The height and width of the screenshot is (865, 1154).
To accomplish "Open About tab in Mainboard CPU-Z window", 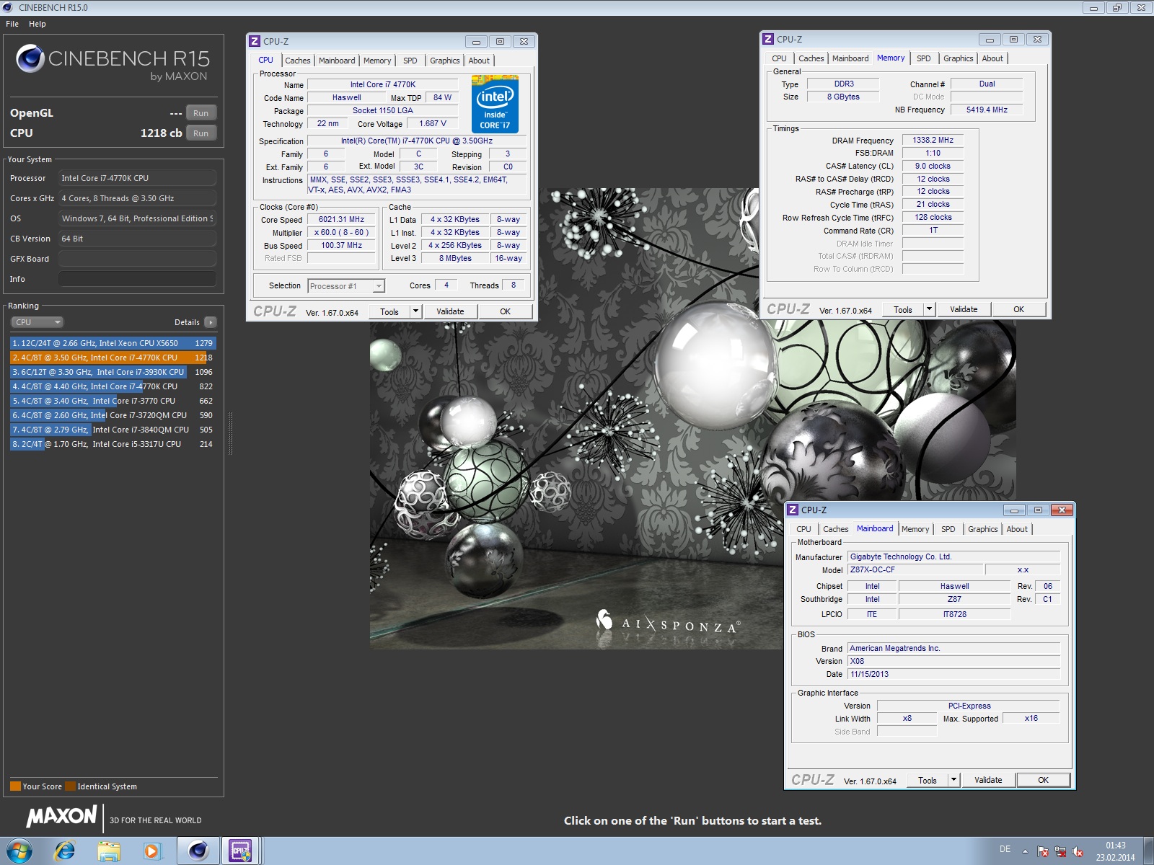I will click(1017, 529).
